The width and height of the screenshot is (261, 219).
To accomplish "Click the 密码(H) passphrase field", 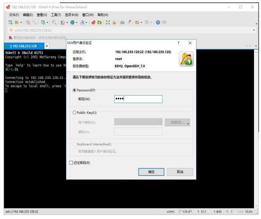I will click(x=139, y=131).
